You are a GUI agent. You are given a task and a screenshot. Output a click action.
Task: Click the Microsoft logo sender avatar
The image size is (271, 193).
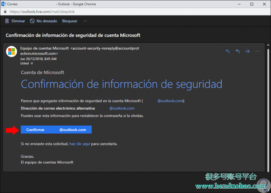[x=12, y=51]
